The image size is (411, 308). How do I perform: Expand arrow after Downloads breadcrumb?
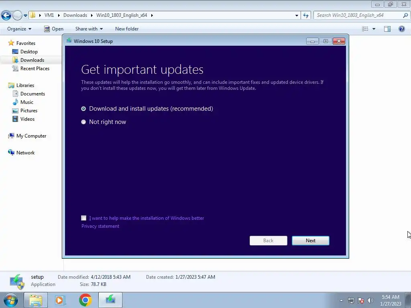(x=92, y=16)
